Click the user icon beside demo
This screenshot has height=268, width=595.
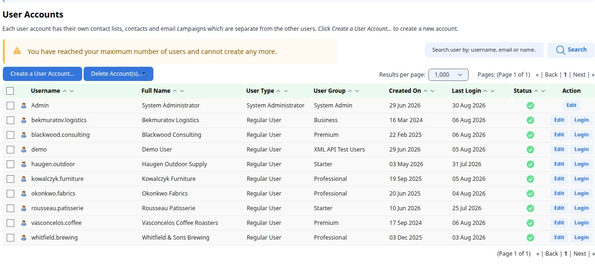[24, 150]
